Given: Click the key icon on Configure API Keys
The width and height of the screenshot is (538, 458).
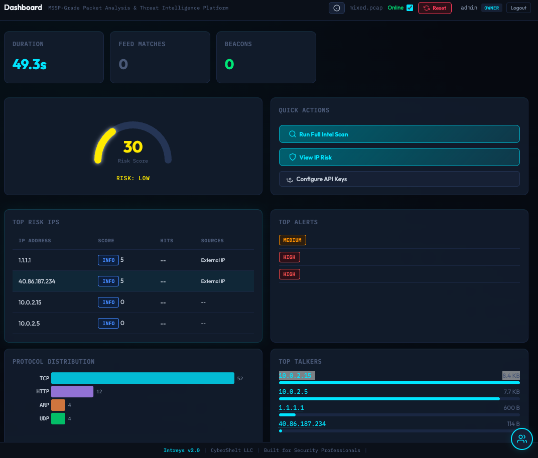Looking at the screenshot, I should [289, 179].
